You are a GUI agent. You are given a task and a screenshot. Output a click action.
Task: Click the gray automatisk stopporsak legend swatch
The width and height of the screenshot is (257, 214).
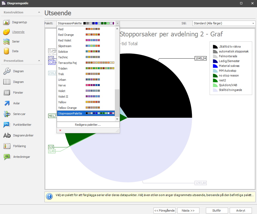tap(215, 51)
